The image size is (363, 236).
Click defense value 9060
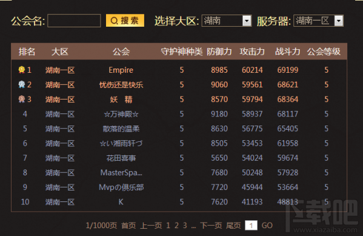pyautogui.click(x=219, y=84)
